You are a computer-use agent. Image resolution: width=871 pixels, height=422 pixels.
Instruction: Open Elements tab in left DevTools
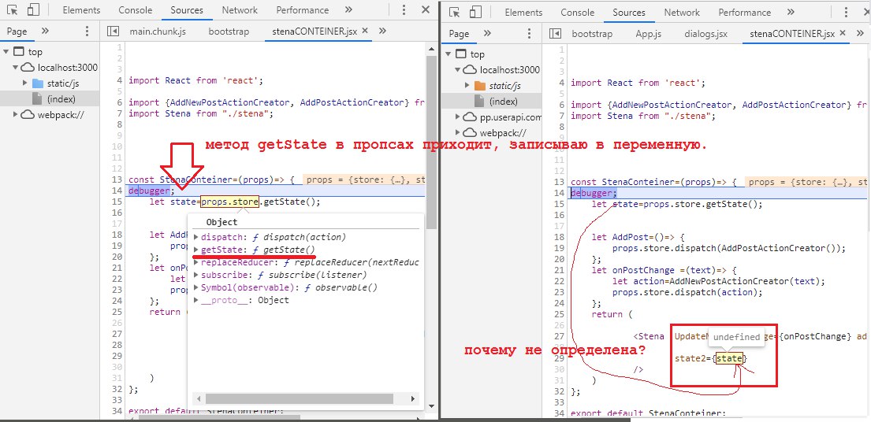point(82,10)
